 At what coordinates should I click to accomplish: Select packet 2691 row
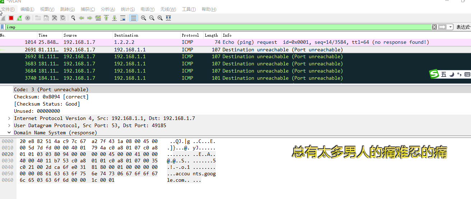click(235, 50)
